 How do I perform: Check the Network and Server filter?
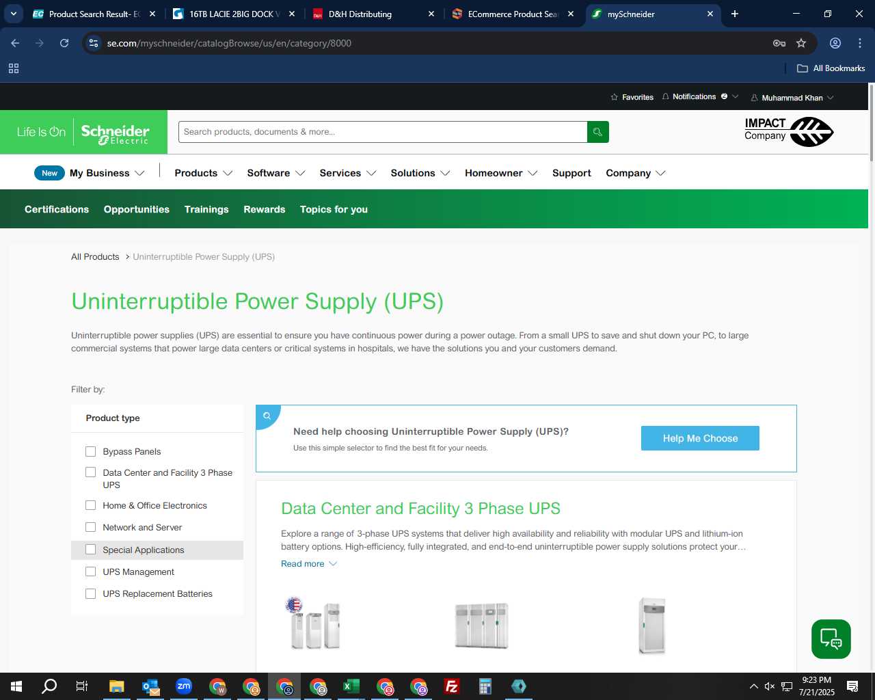pos(90,527)
